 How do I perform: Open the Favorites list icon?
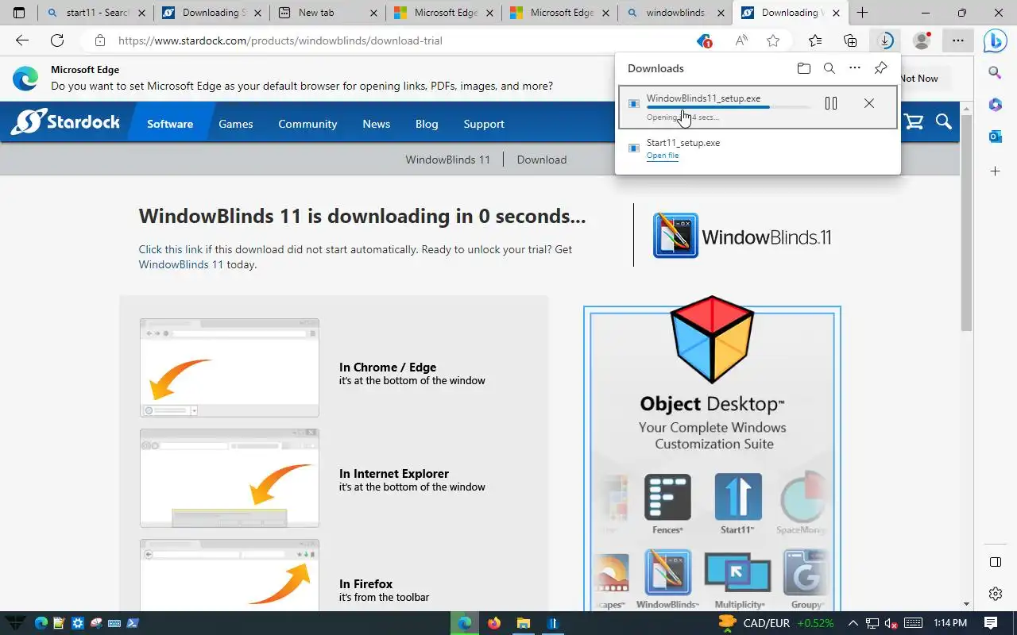815,40
